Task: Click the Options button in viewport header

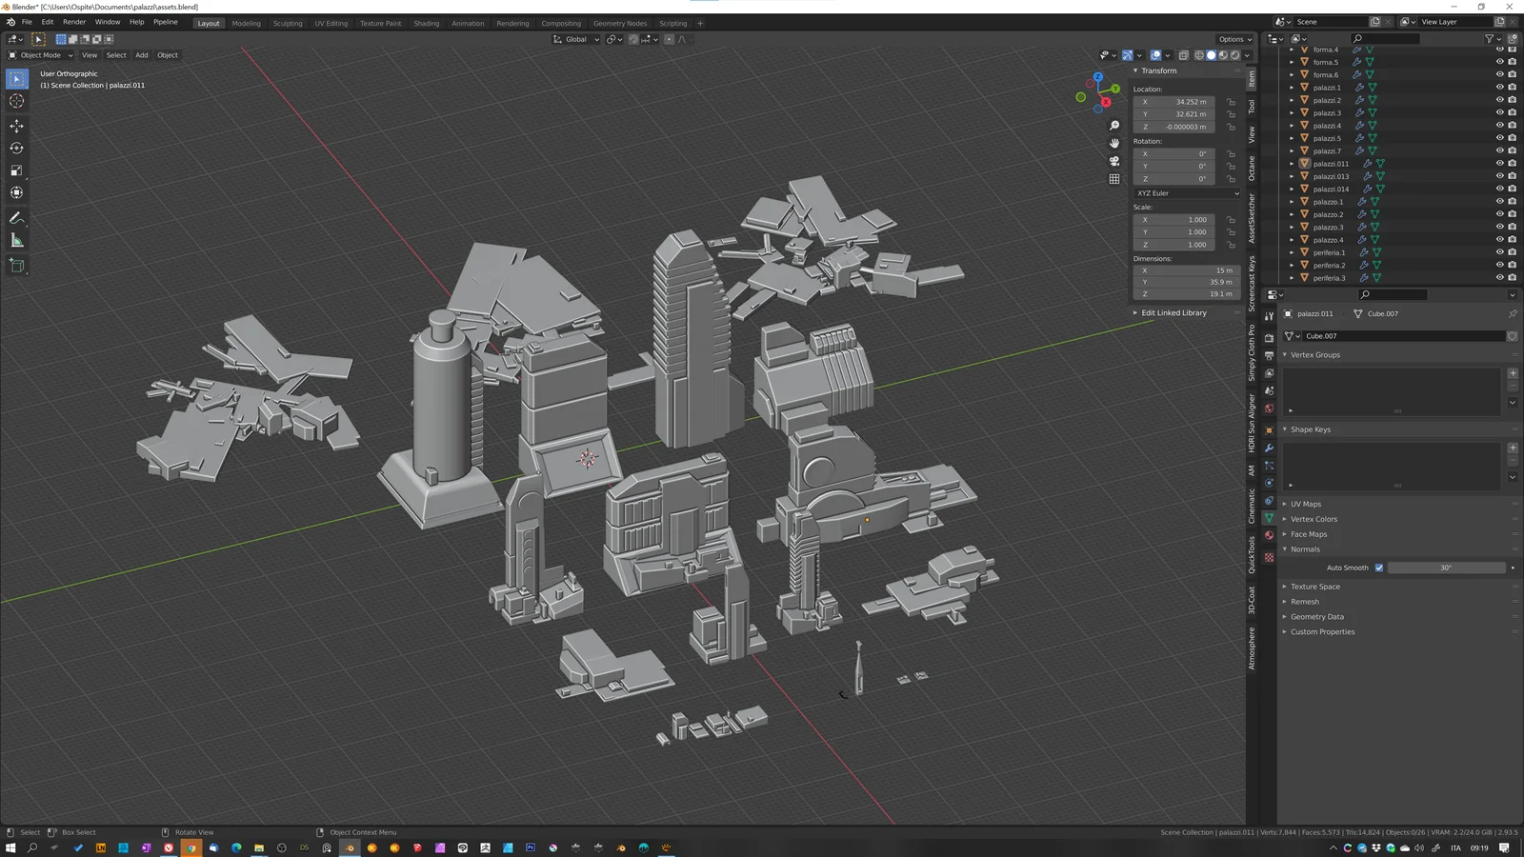Action: point(1234,39)
